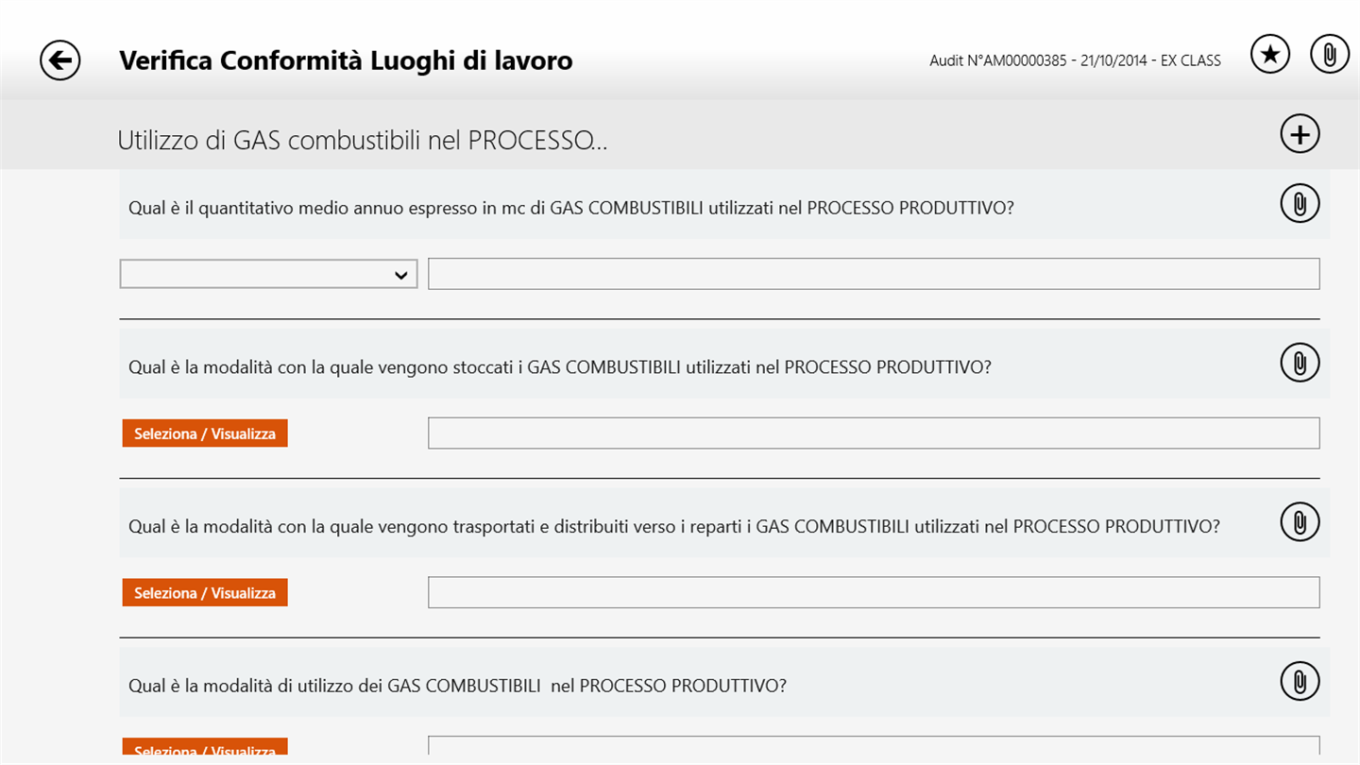Click paperclip for trasportati e distribuiti question
This screenshot has height=765, width=1360.
coord(1300,522)
